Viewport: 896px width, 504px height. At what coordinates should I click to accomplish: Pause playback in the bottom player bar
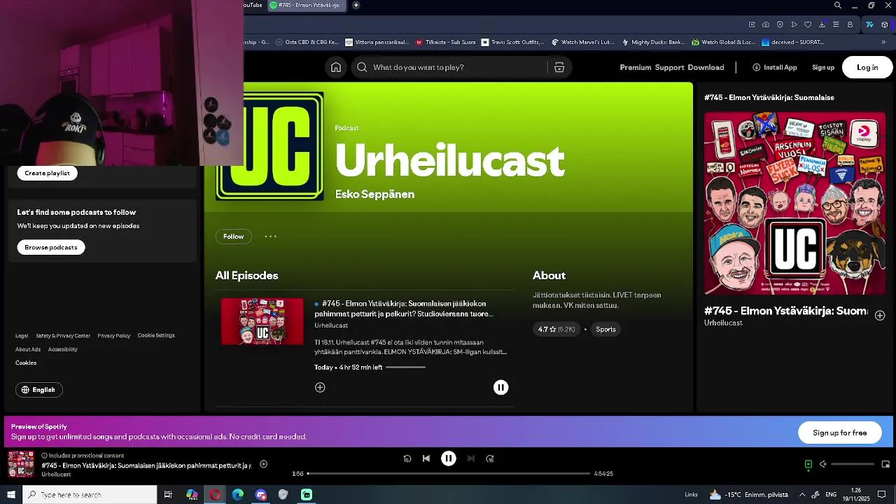[449, 458]
